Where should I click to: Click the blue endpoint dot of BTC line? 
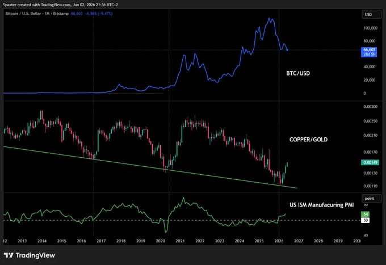[287, 50]
